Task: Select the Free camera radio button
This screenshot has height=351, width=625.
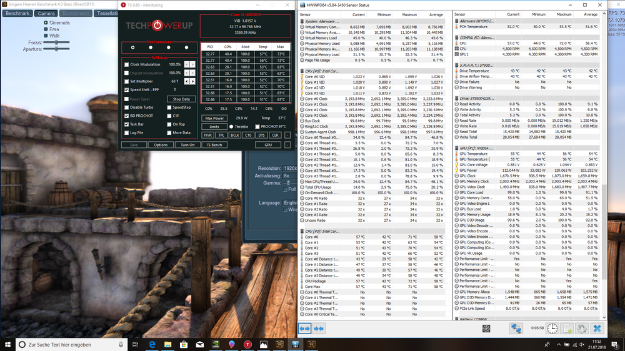Action: [x=46, y=29]
